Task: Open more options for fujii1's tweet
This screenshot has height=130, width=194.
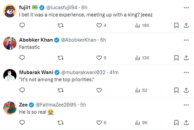Action: (x=186, y=8)
